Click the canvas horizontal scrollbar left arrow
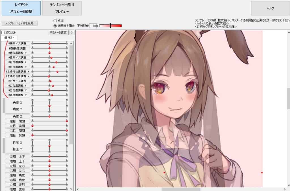Image resolution: width=290 pixels, height=191 pixels. pyautogui.click(x=78, y=189)
